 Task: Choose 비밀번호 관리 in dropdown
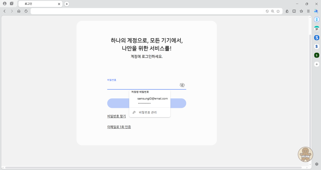pyautogui.click(x=148, y=112)
